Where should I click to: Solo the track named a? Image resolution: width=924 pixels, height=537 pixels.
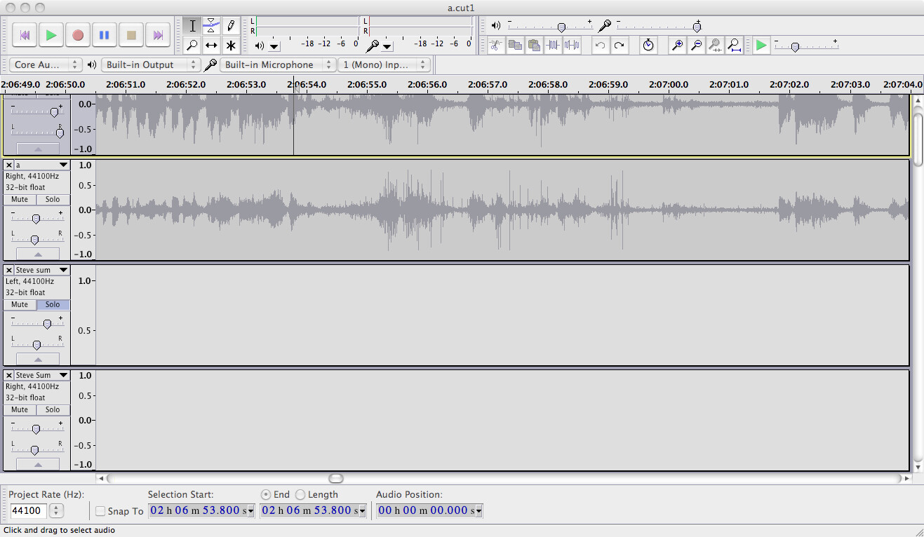(53, 200)
